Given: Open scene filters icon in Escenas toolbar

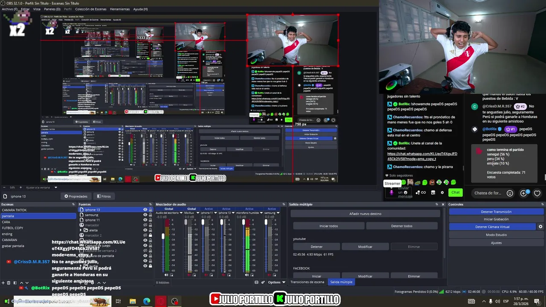Looking at the screenshot, I should click(15, 283).
